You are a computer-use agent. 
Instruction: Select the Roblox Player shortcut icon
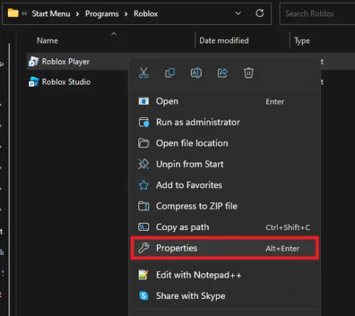tap(33, 62)
